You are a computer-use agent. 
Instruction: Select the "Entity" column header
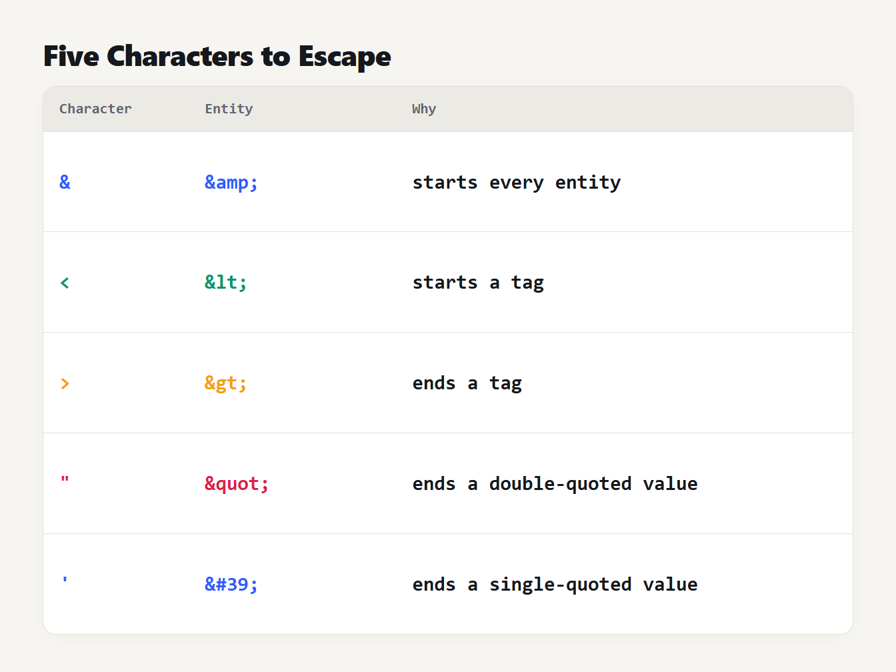point(229,109)
